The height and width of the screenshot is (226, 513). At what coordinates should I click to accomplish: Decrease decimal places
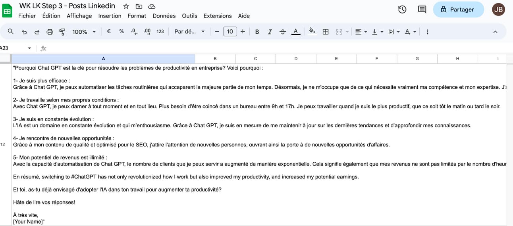pyautogui.click(x=134, y=31)
